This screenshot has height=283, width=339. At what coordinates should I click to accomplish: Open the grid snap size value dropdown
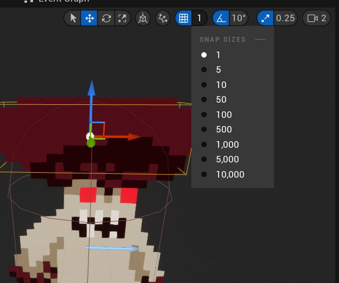coord(200,18)
